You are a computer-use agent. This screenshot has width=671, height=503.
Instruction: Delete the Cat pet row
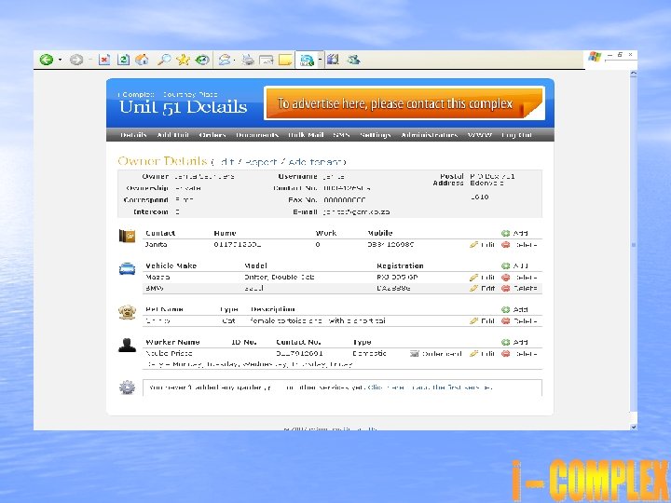519,320
